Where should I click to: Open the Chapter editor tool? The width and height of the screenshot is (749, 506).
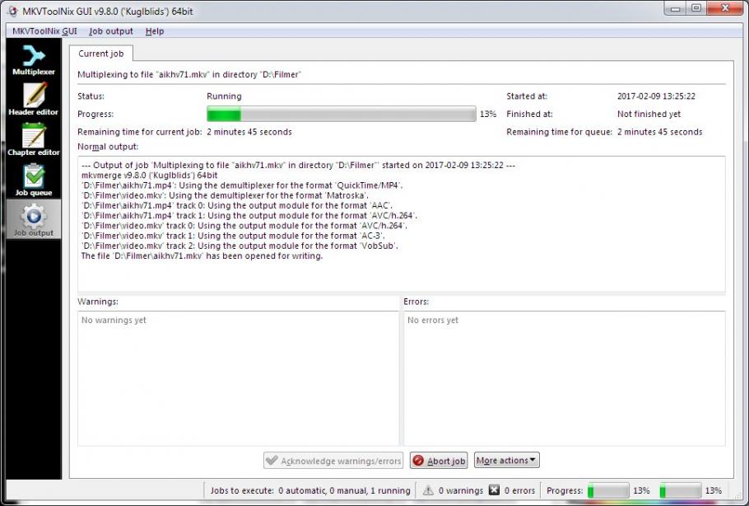tap(34, 139)
